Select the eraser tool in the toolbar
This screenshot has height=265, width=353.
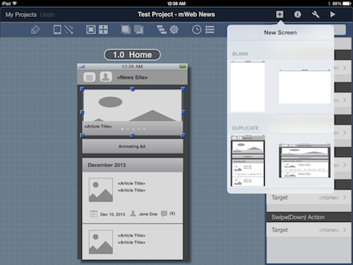click(35, 30)
